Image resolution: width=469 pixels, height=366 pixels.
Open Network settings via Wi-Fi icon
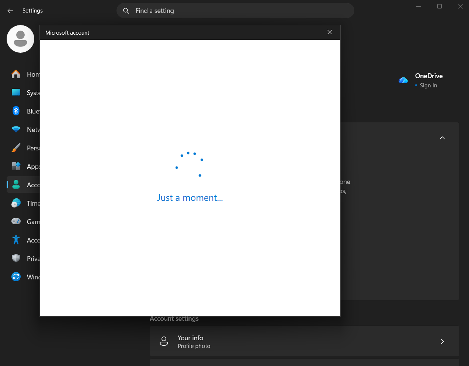[16, 129]
